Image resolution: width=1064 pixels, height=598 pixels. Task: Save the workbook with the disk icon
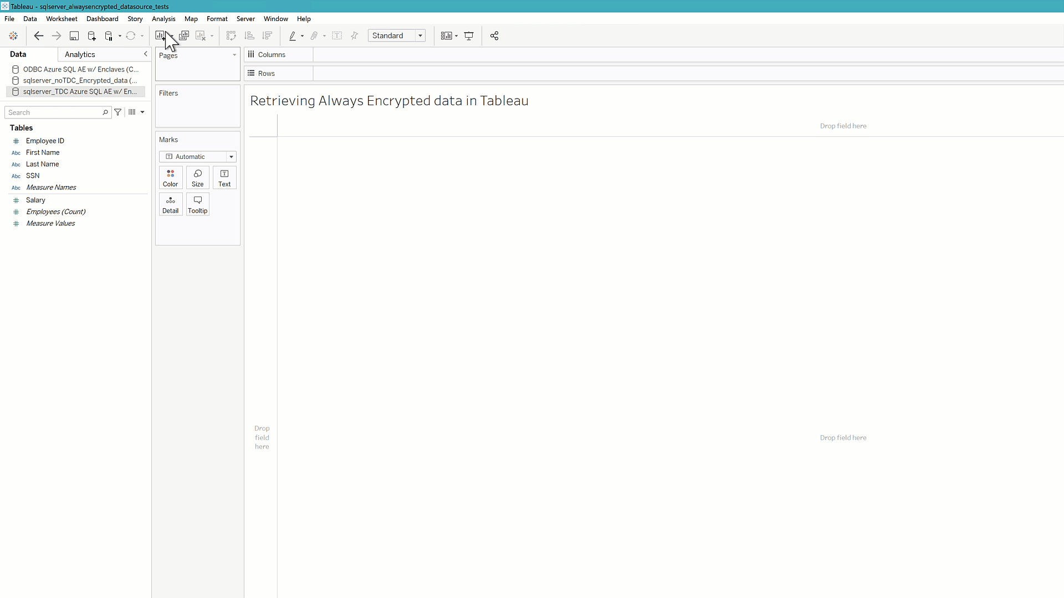tap(74, 36)
